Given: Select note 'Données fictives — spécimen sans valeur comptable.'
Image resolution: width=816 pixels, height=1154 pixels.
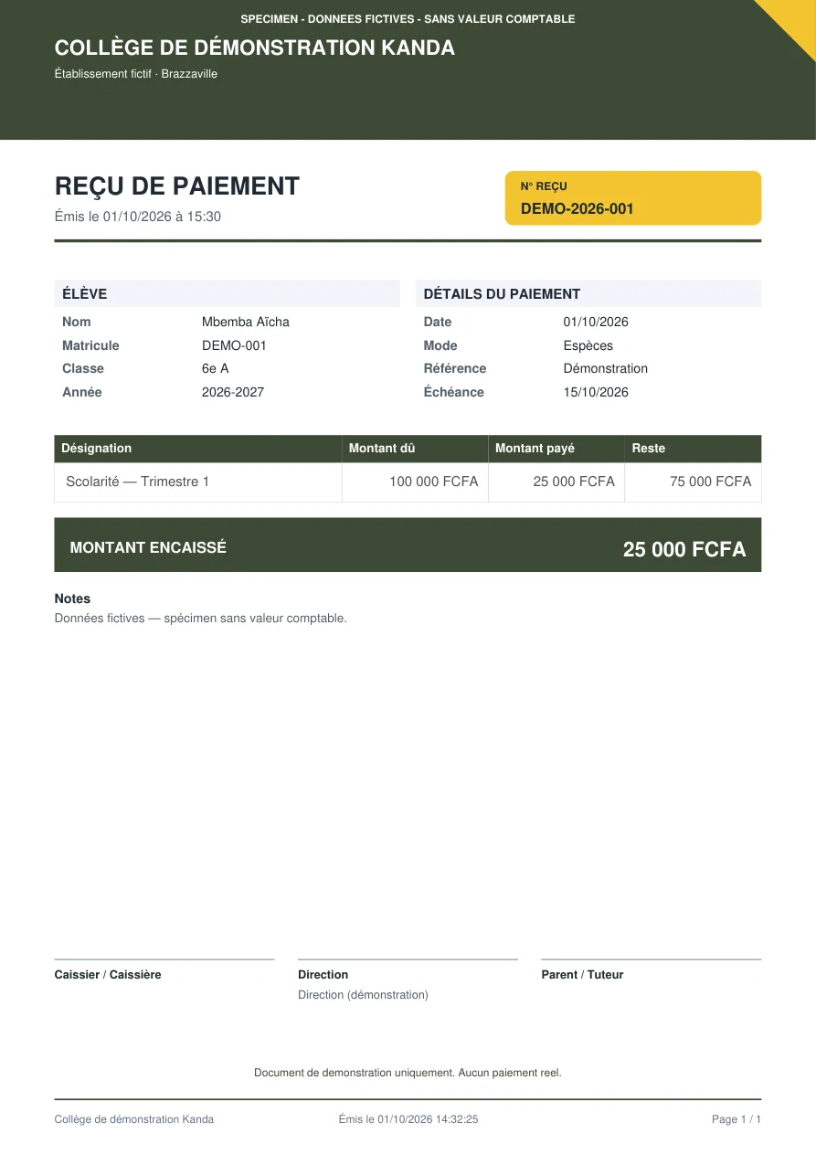Looking at the screenshot, I should pyautogui.click(x=201, y=619).
